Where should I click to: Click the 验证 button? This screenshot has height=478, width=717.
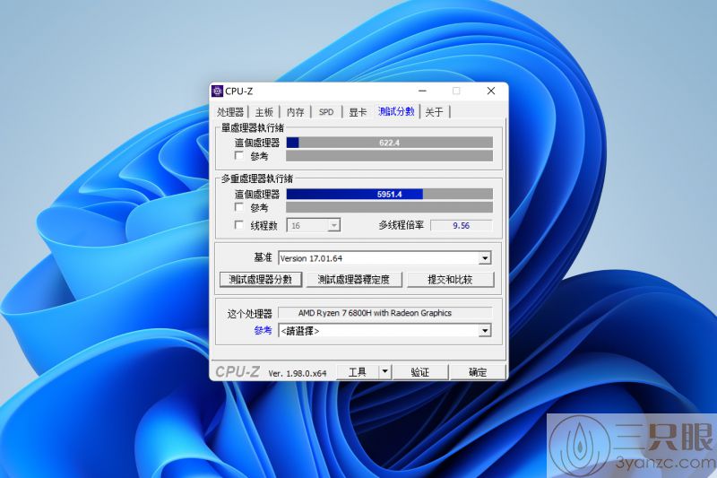420,372
